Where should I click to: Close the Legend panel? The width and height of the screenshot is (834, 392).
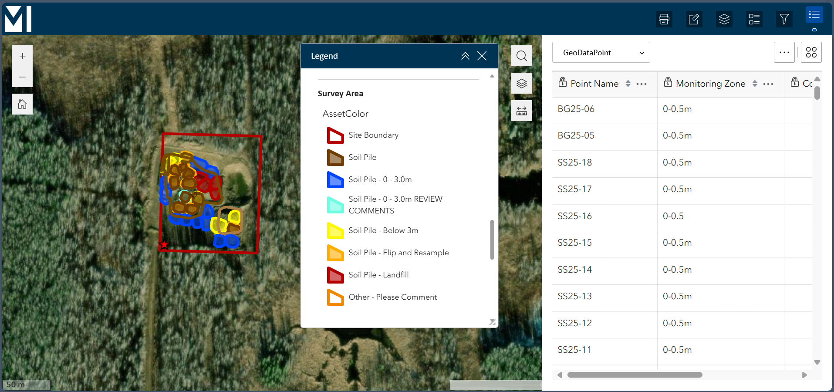coord(482,56)
